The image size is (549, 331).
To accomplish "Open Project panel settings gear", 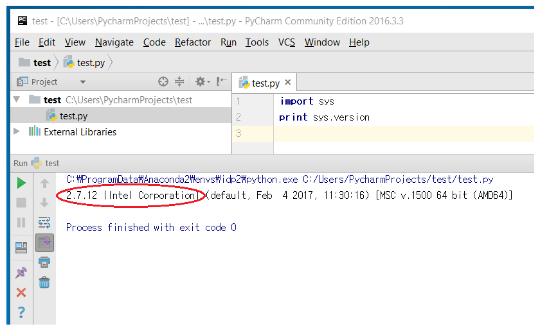I will pyautogui.click(x=203, y=81).
